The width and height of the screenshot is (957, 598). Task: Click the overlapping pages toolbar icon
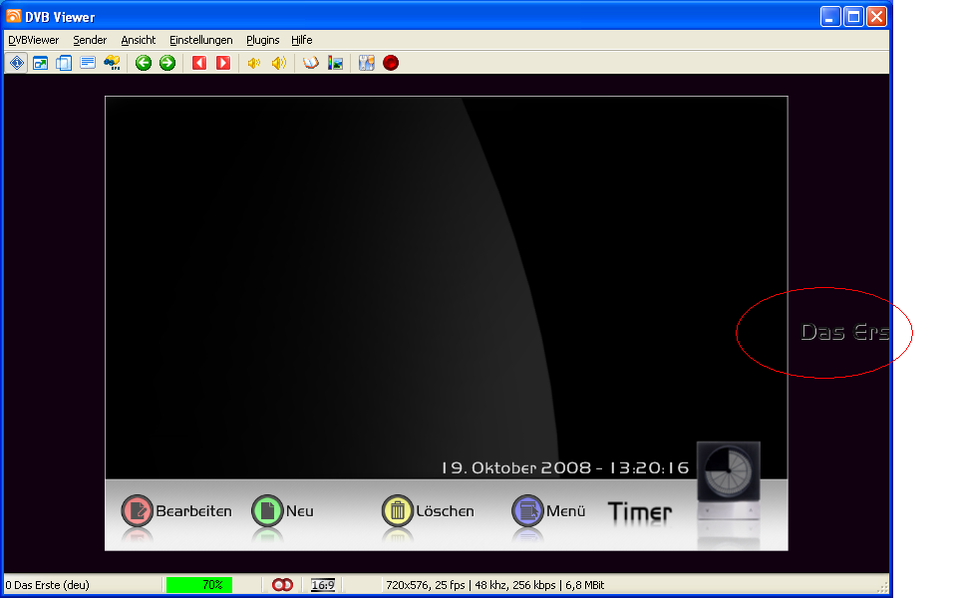pos(64,63)
